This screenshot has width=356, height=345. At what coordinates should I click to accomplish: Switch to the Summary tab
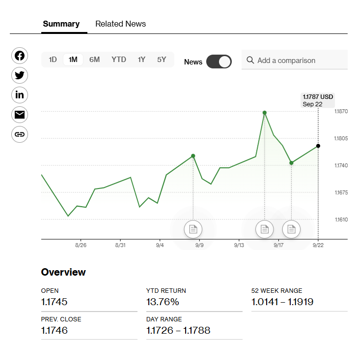[61, 24]
